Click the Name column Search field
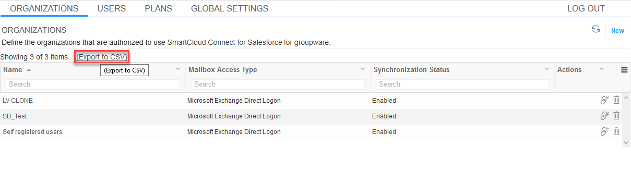 [93, 84]
